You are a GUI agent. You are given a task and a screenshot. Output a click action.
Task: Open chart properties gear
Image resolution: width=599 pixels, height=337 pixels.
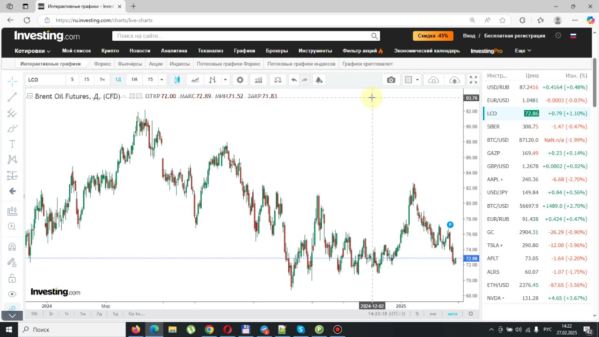pyautogui.click(x=240, y=80)
